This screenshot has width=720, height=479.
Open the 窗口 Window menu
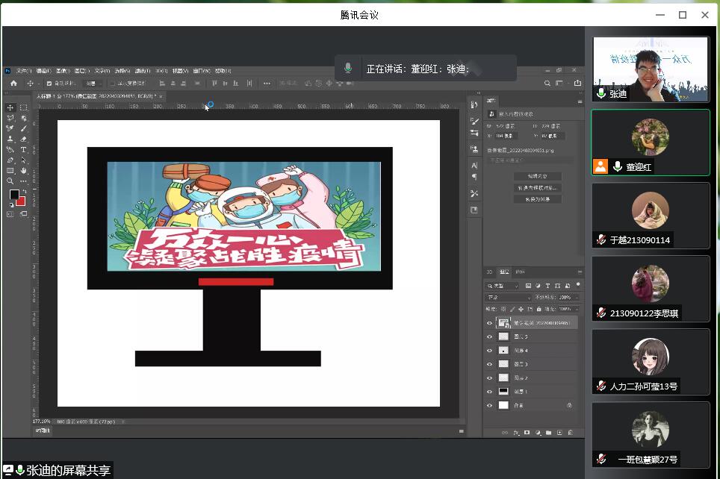pos(202,71)
